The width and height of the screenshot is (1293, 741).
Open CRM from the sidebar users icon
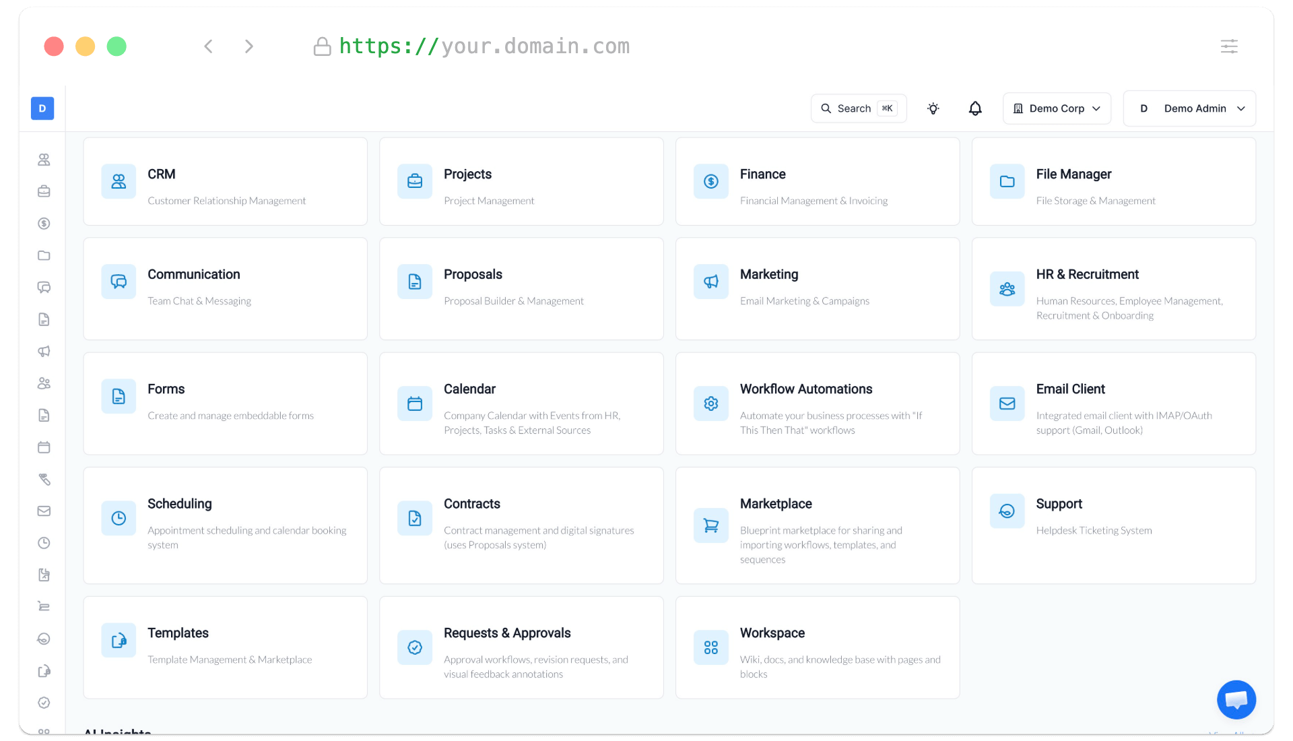coord(44,160)
